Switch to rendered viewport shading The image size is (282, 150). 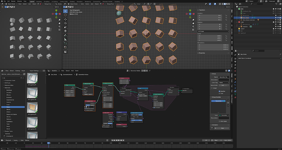(x=228, y=4)
